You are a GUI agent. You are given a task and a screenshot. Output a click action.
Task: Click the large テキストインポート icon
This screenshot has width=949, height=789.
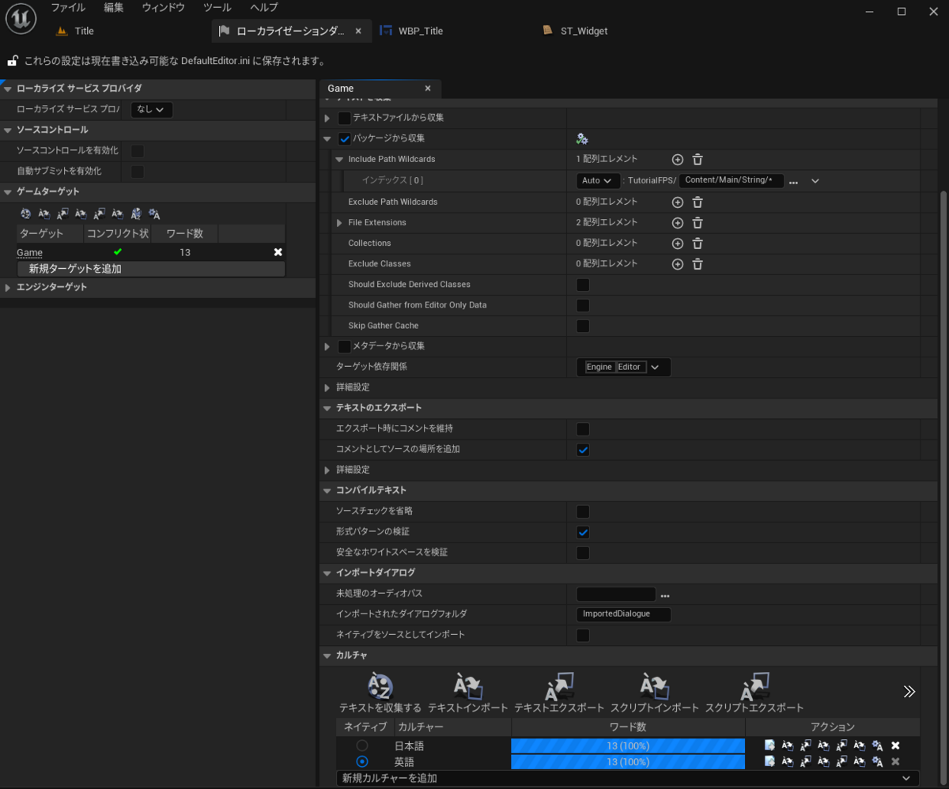click(x=468, y=687)
